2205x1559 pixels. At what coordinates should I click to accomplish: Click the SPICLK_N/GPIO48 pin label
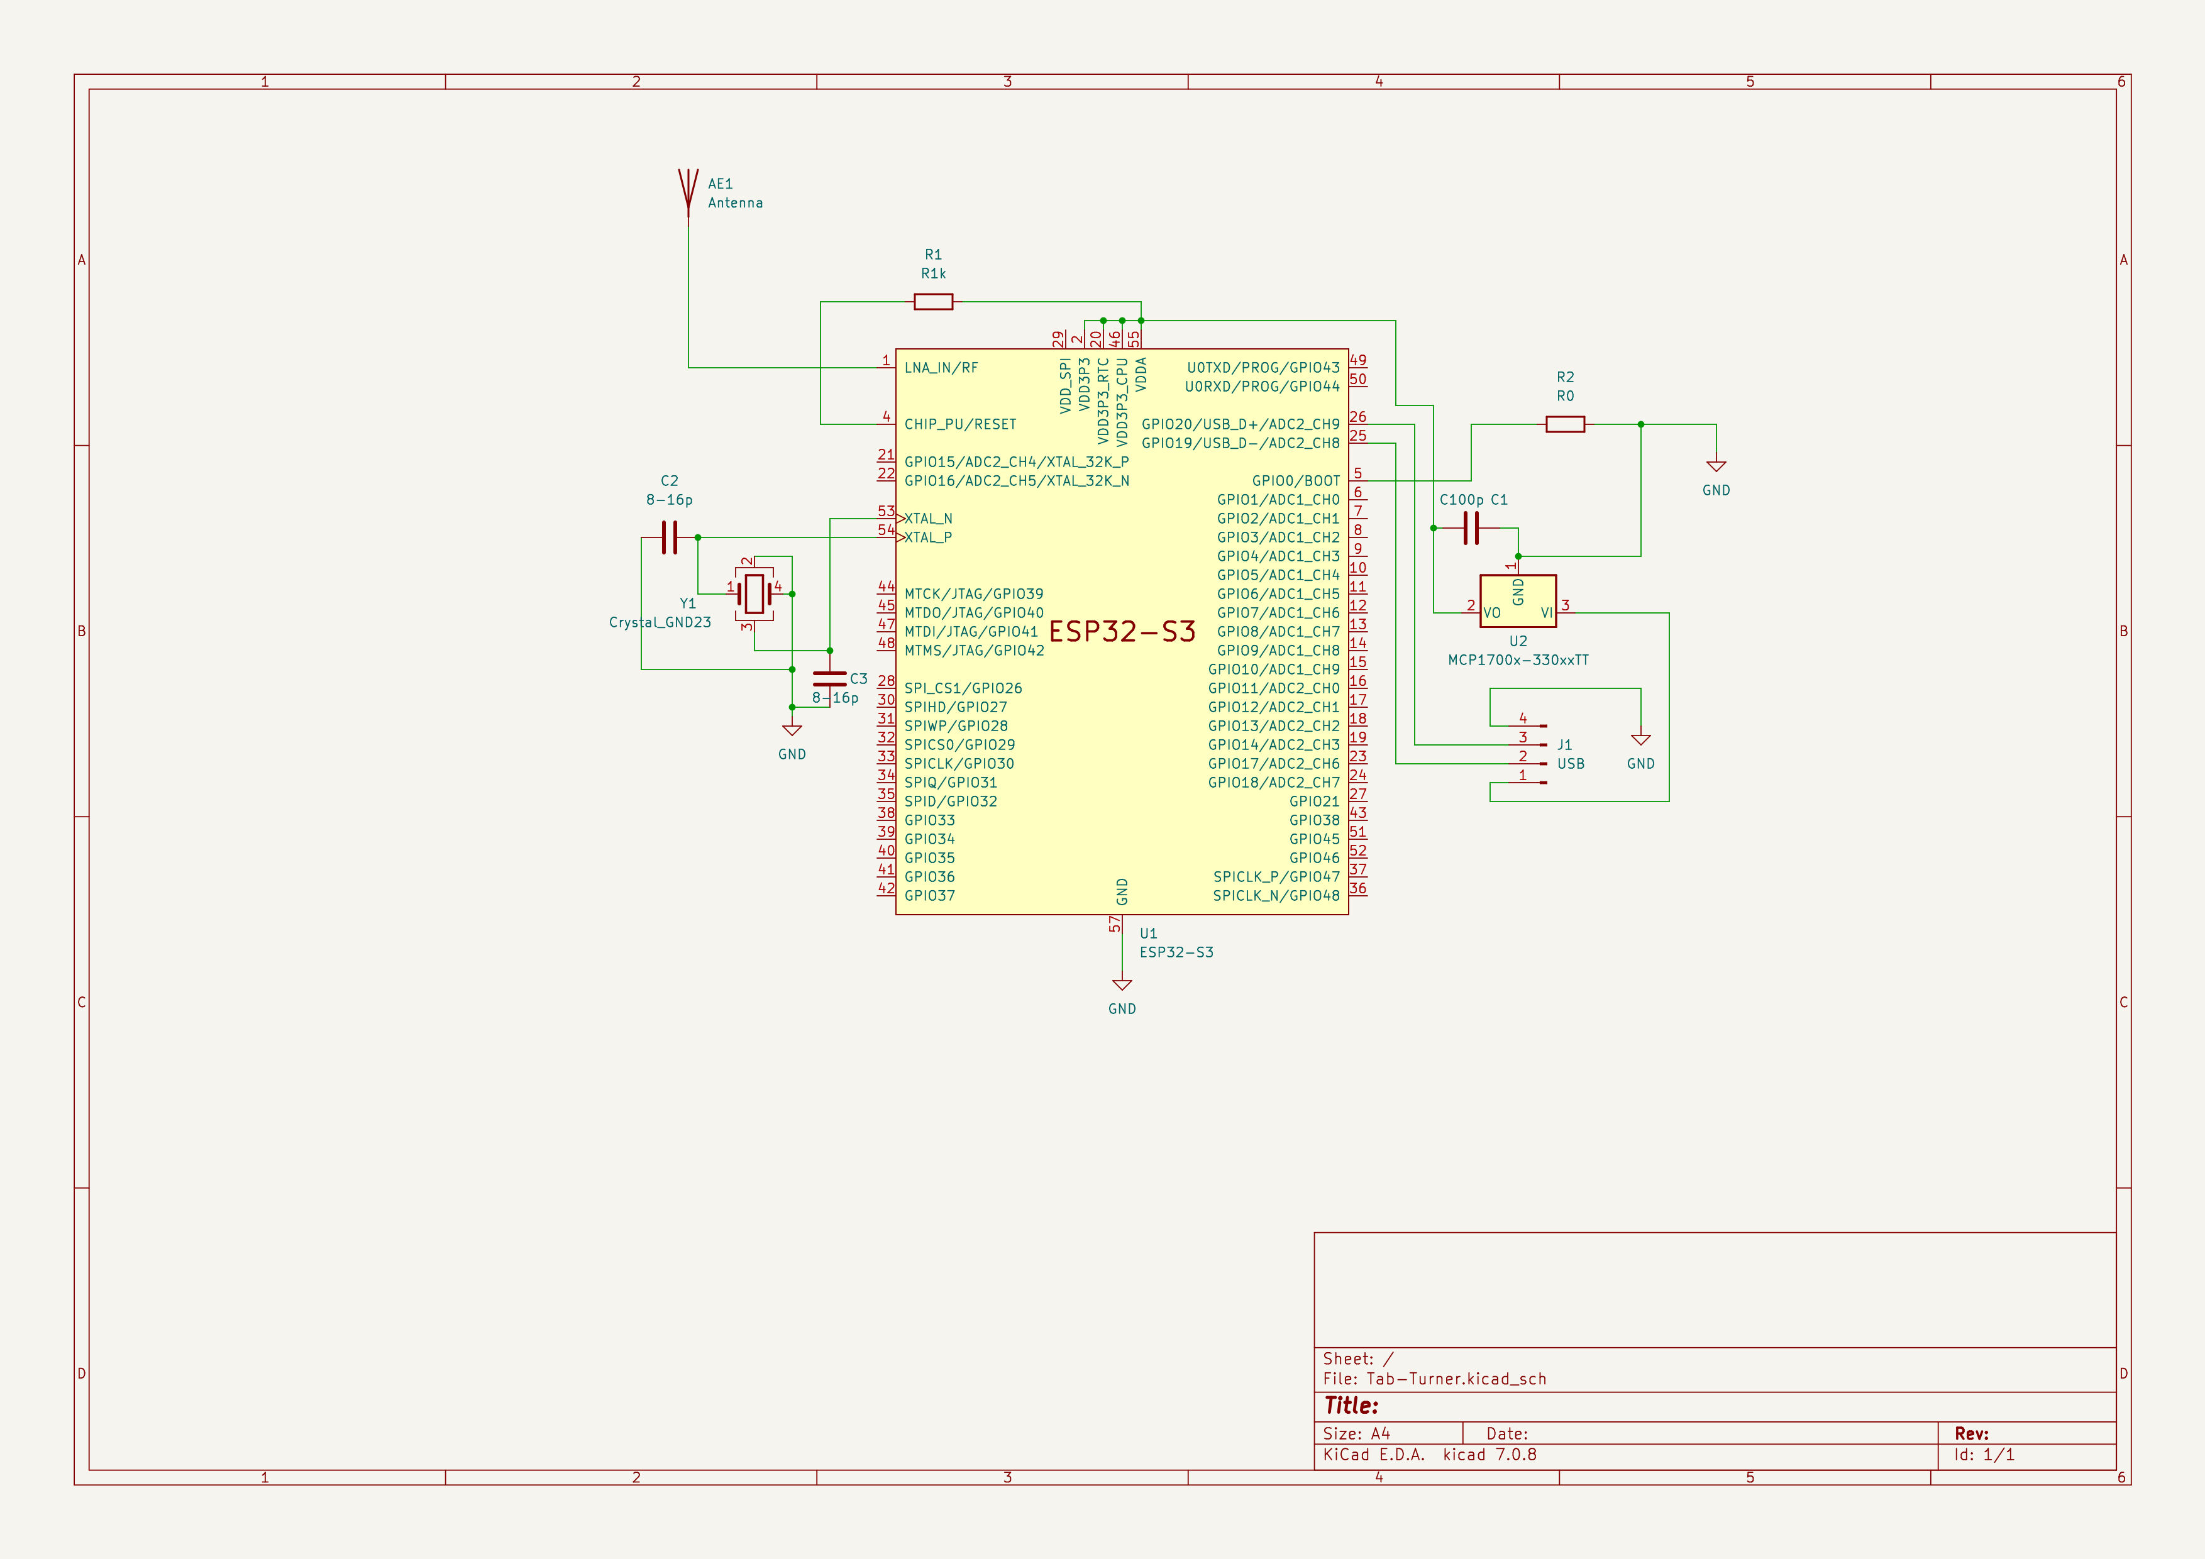pyautogui.click(x=1276, y=896)
